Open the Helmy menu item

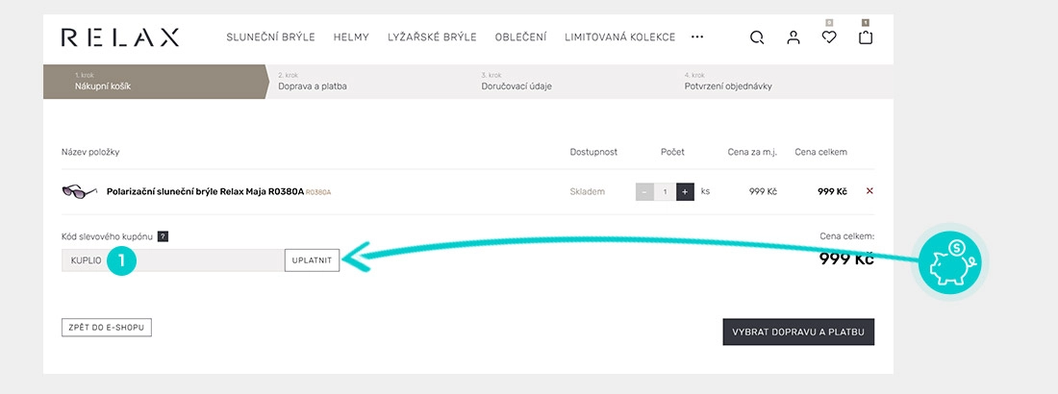coord(351,37)
